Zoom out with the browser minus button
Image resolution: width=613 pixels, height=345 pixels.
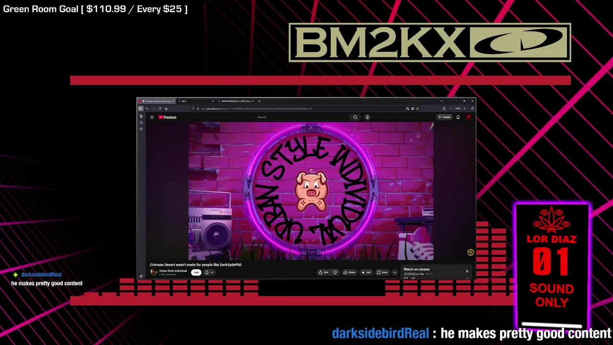click(451, 109)
